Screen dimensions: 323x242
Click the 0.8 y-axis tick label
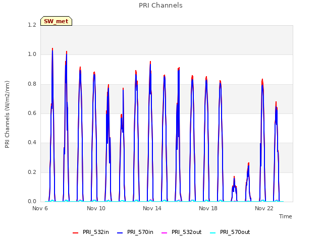[x=32, y=84]
